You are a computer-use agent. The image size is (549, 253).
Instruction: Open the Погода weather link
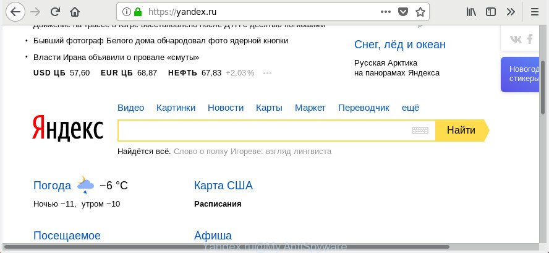(x=52, y=186)
